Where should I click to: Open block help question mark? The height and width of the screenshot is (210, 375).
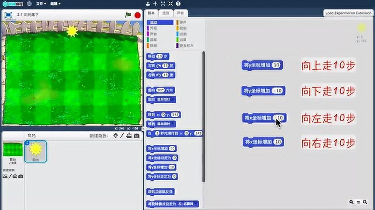[178, 4]
